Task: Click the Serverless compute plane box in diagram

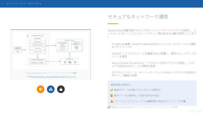Action: 37,61
